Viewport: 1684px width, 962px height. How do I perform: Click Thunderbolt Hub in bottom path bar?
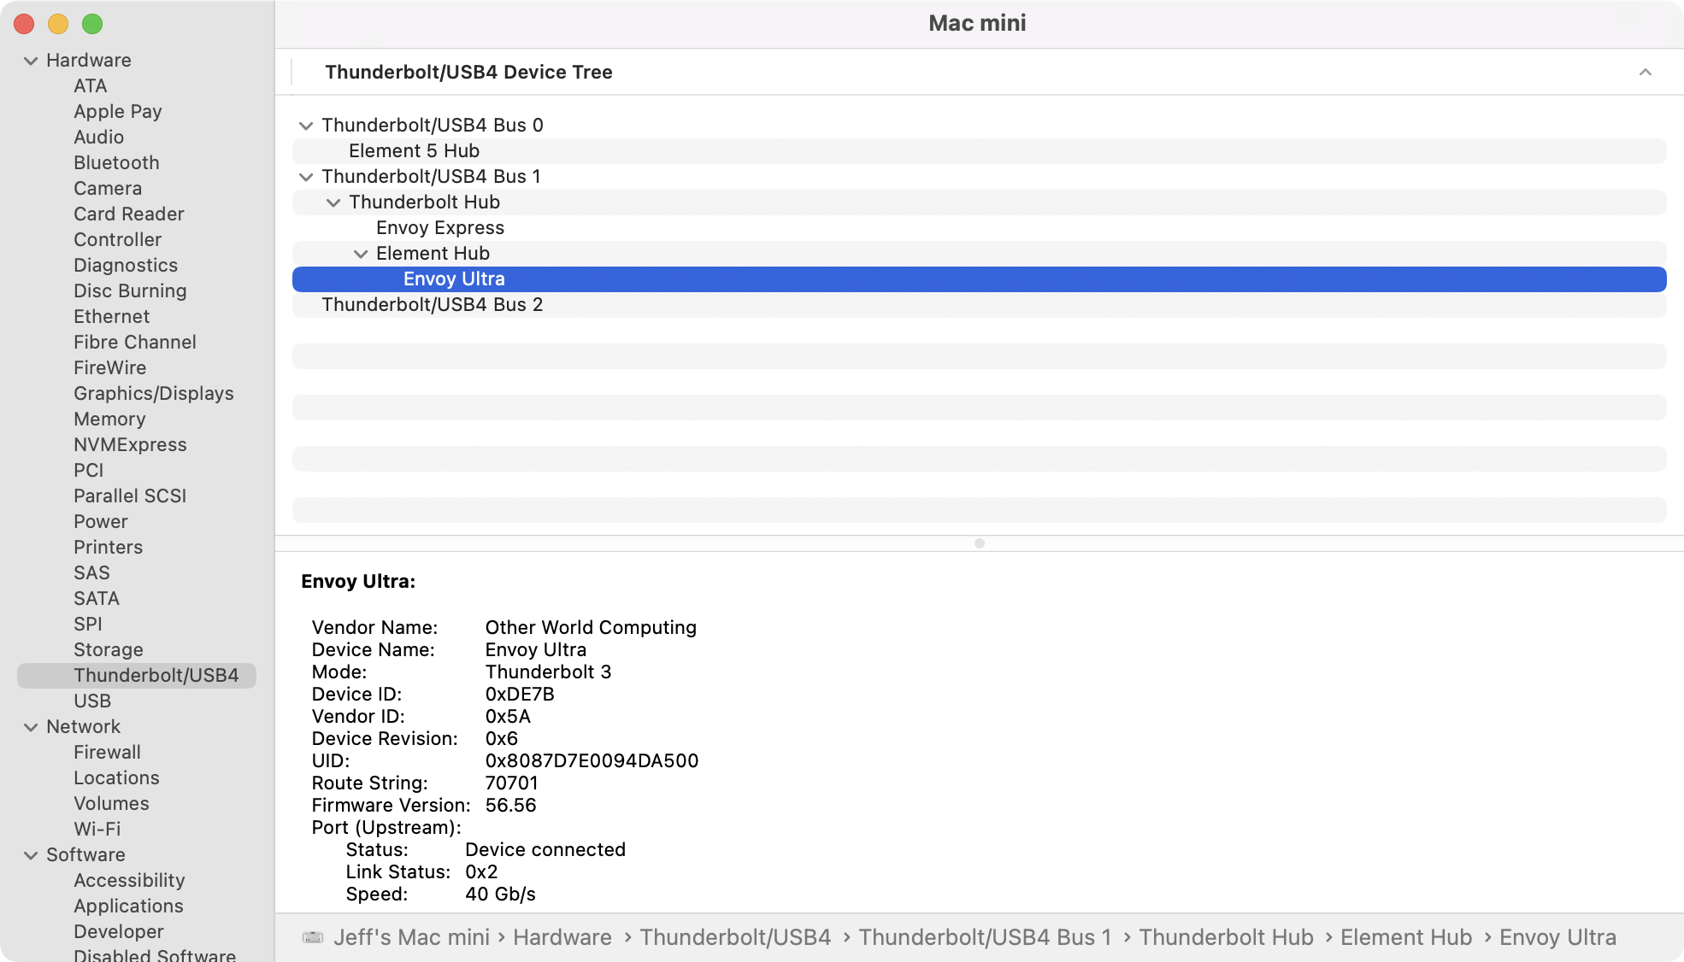(x=1225, y=937)
